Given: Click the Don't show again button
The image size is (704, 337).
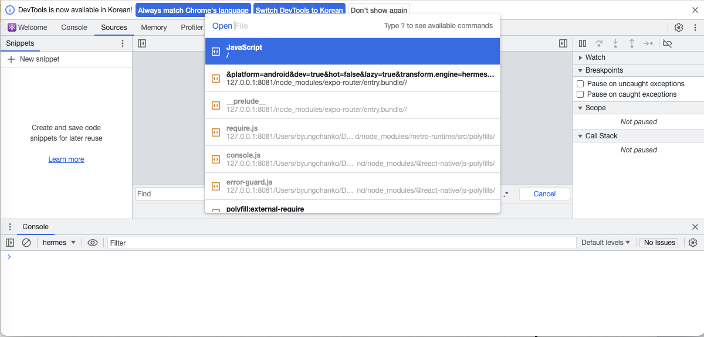Looking at the screenshot, I should click(x=379, y=11).
